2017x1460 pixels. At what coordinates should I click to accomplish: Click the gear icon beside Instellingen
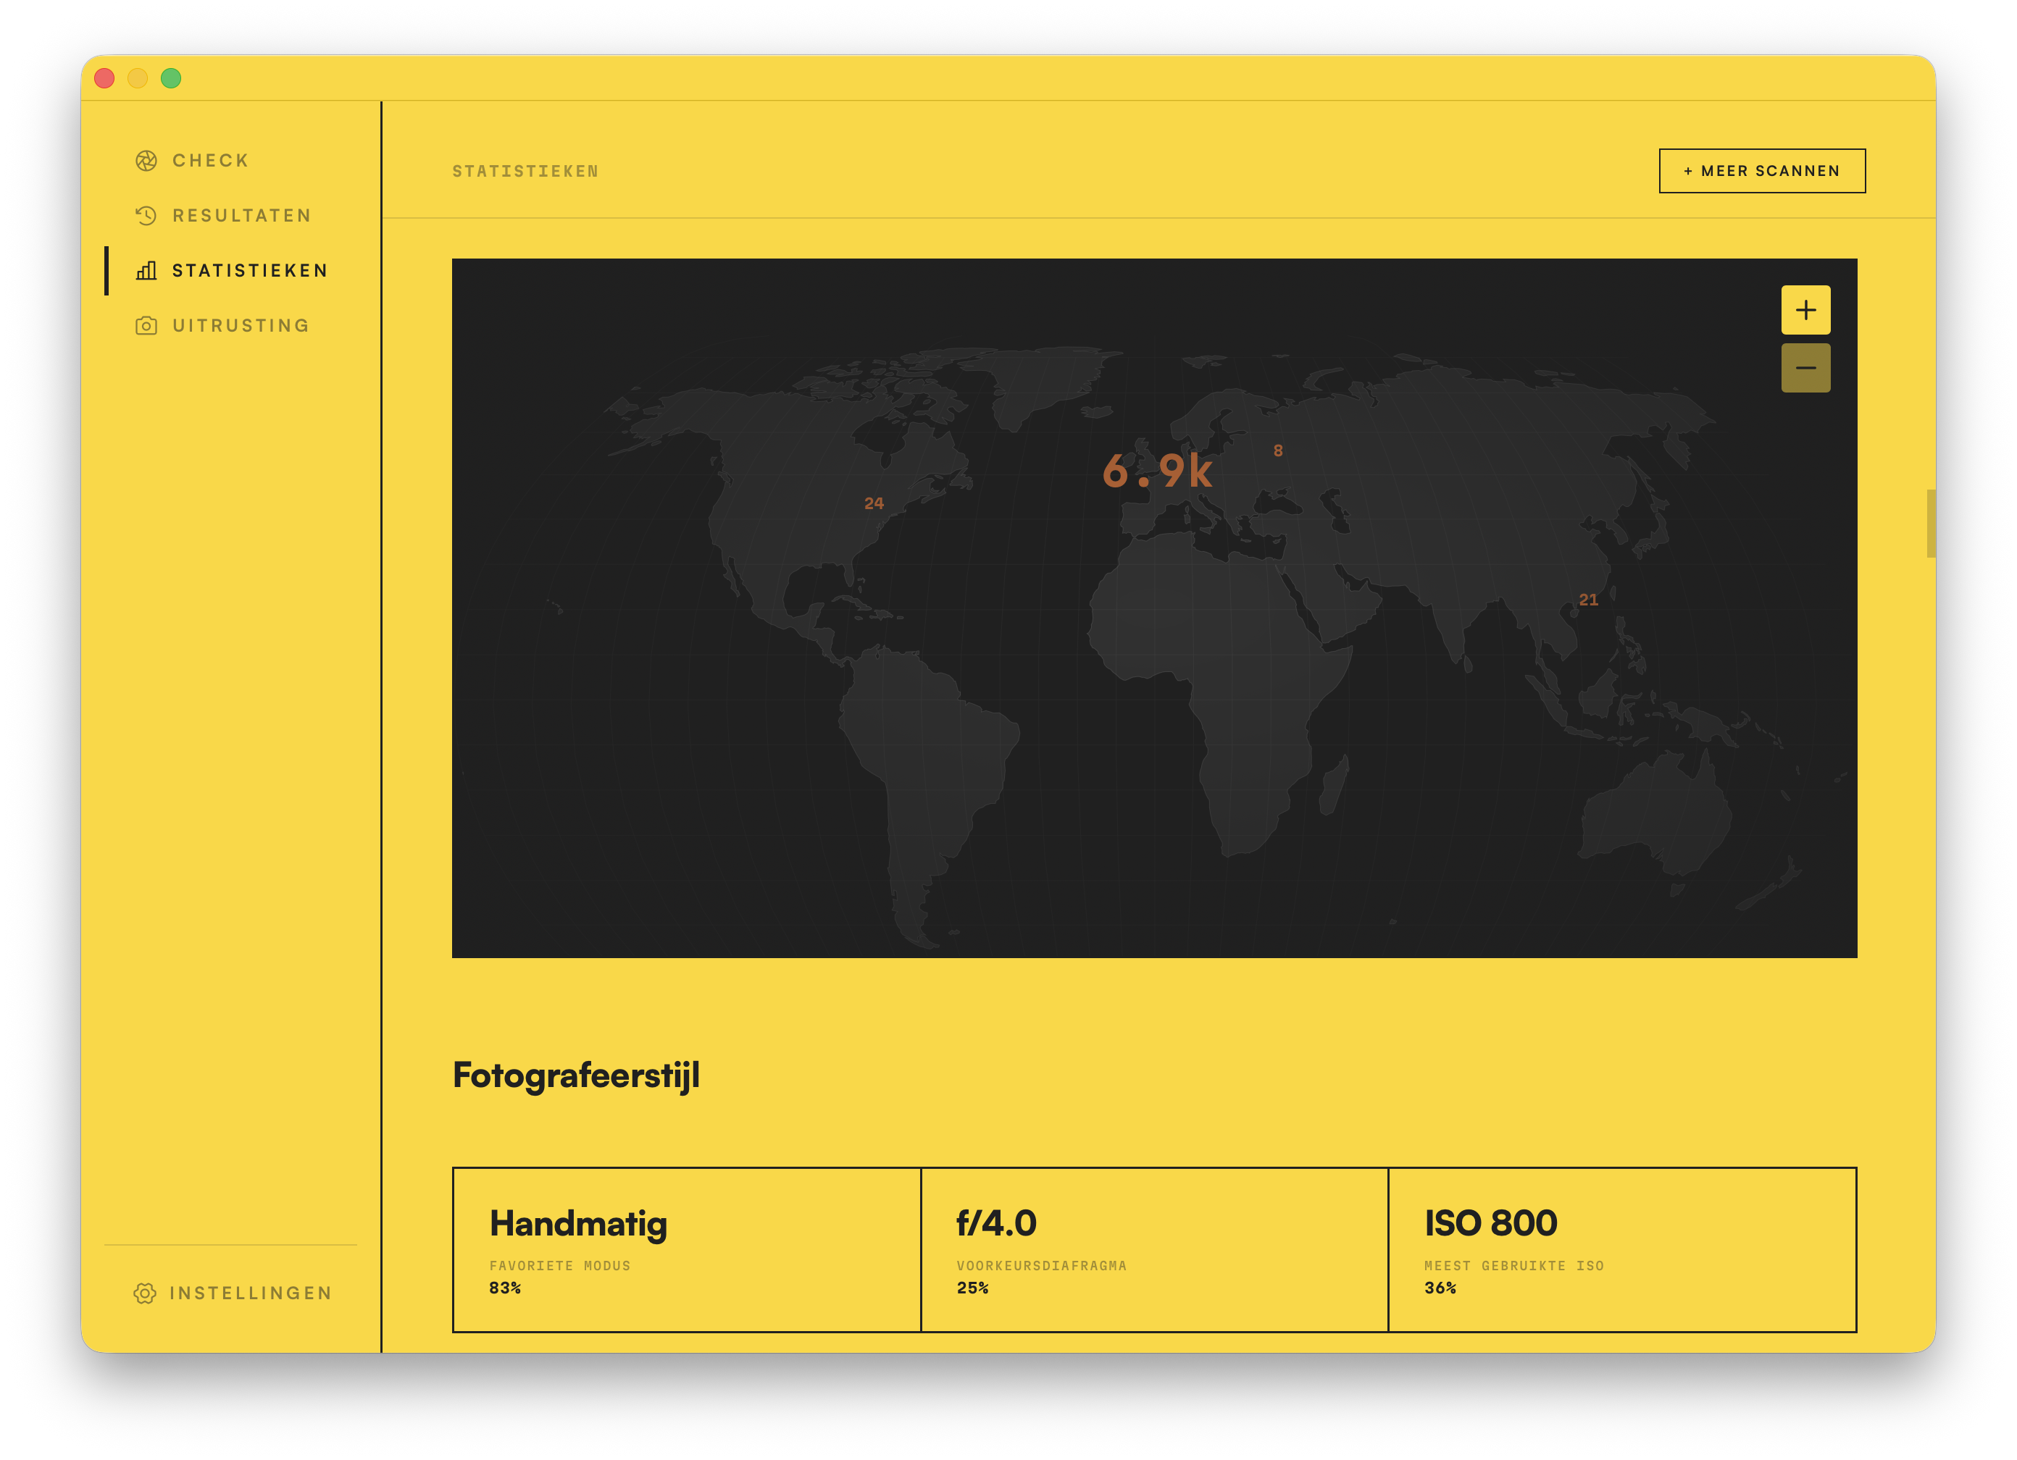click(x=145, y=1293)
